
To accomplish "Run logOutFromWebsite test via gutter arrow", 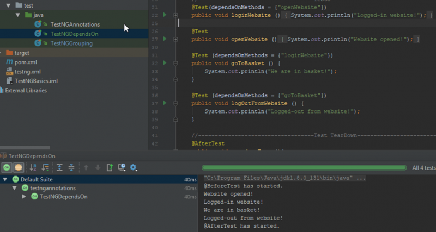I will pos(165,103).
